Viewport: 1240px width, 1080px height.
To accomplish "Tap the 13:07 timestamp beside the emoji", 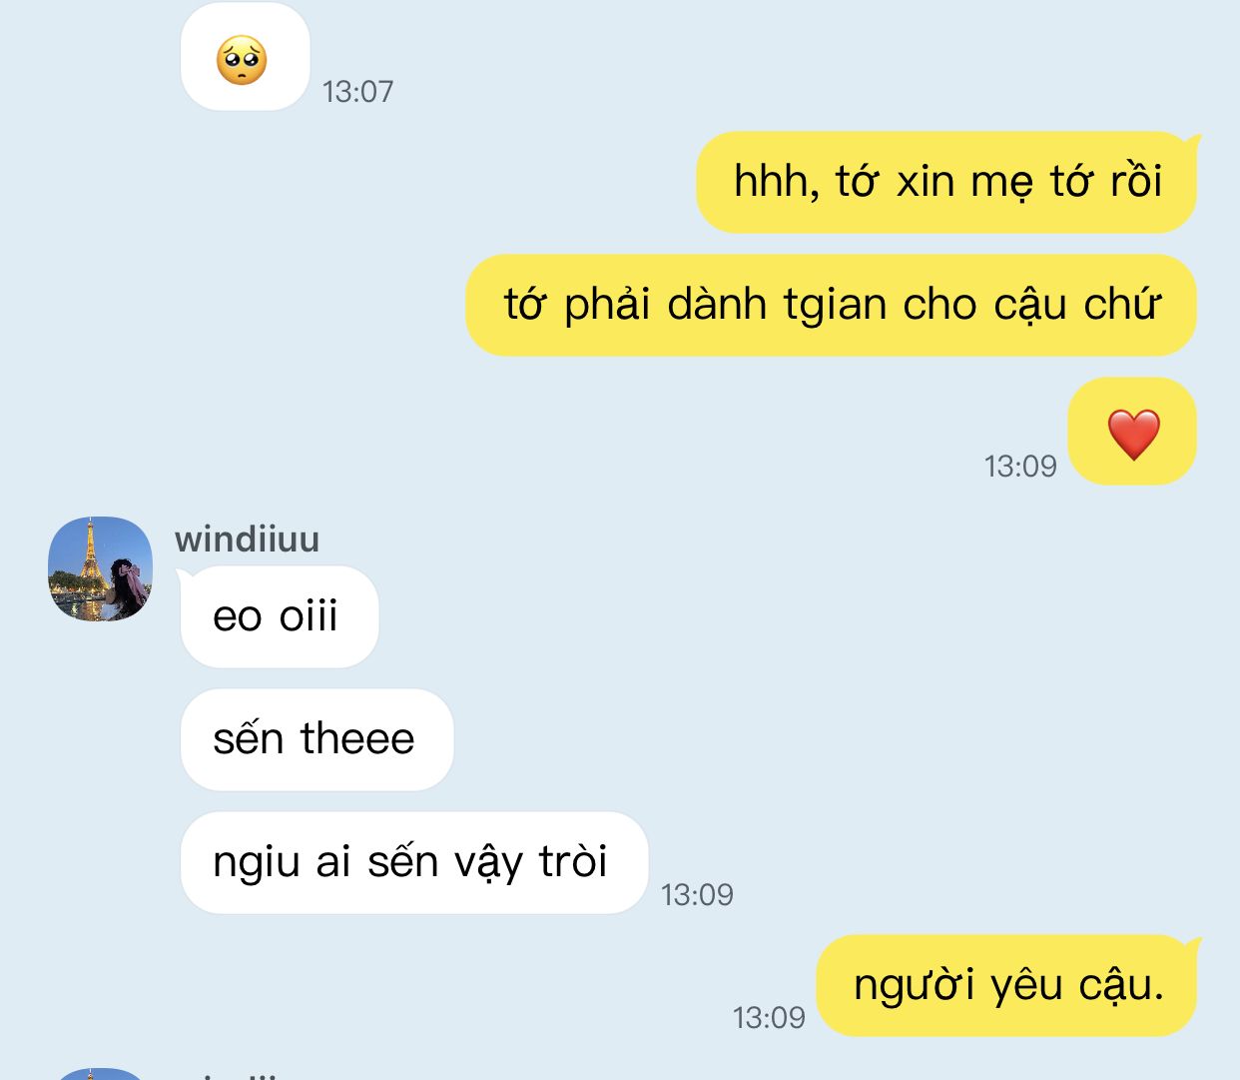I will tap(357, 92).
